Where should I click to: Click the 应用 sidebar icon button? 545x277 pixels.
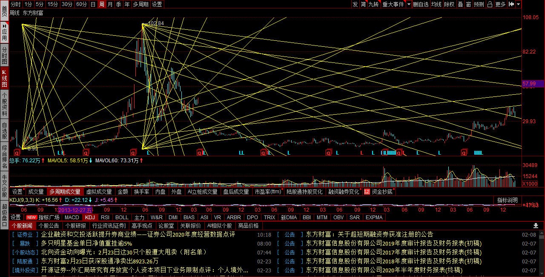[4, 32]
